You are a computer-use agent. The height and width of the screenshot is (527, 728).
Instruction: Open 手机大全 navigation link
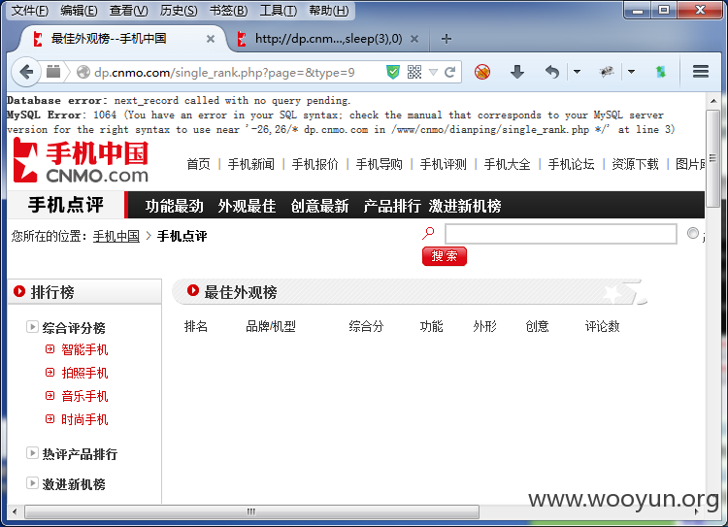click(x=507, y=164)
